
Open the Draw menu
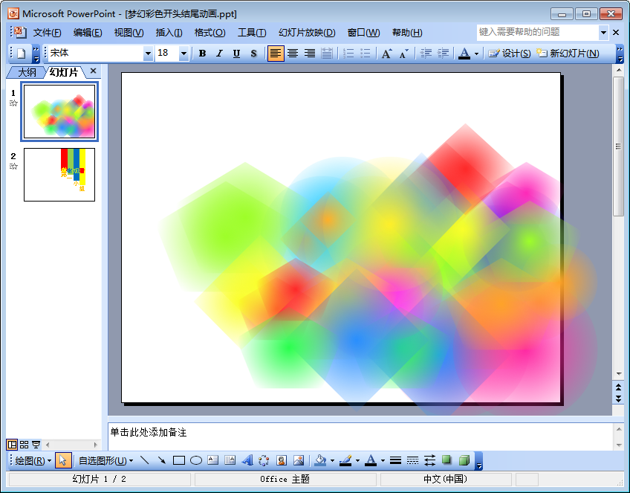[x=33, y=460]
